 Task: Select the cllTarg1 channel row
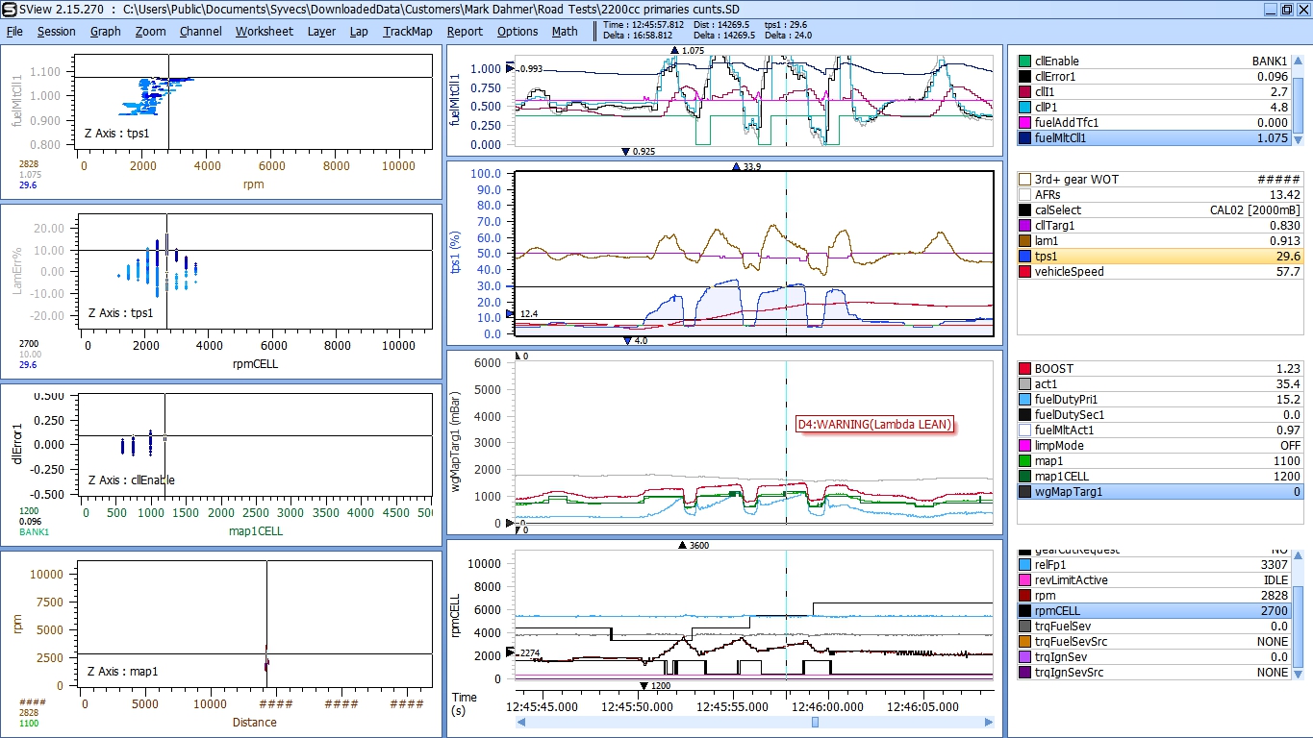pos(1160,226)
